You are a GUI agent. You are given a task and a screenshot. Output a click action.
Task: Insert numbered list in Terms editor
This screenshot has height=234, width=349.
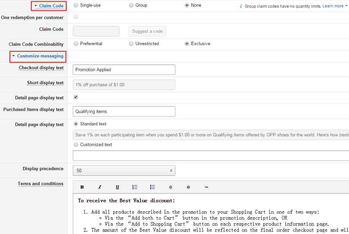pos(135,187)
